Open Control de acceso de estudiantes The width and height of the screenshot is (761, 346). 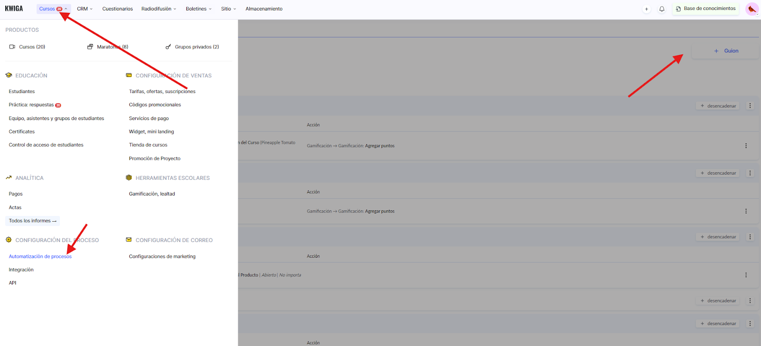click(x=46, y=145)
